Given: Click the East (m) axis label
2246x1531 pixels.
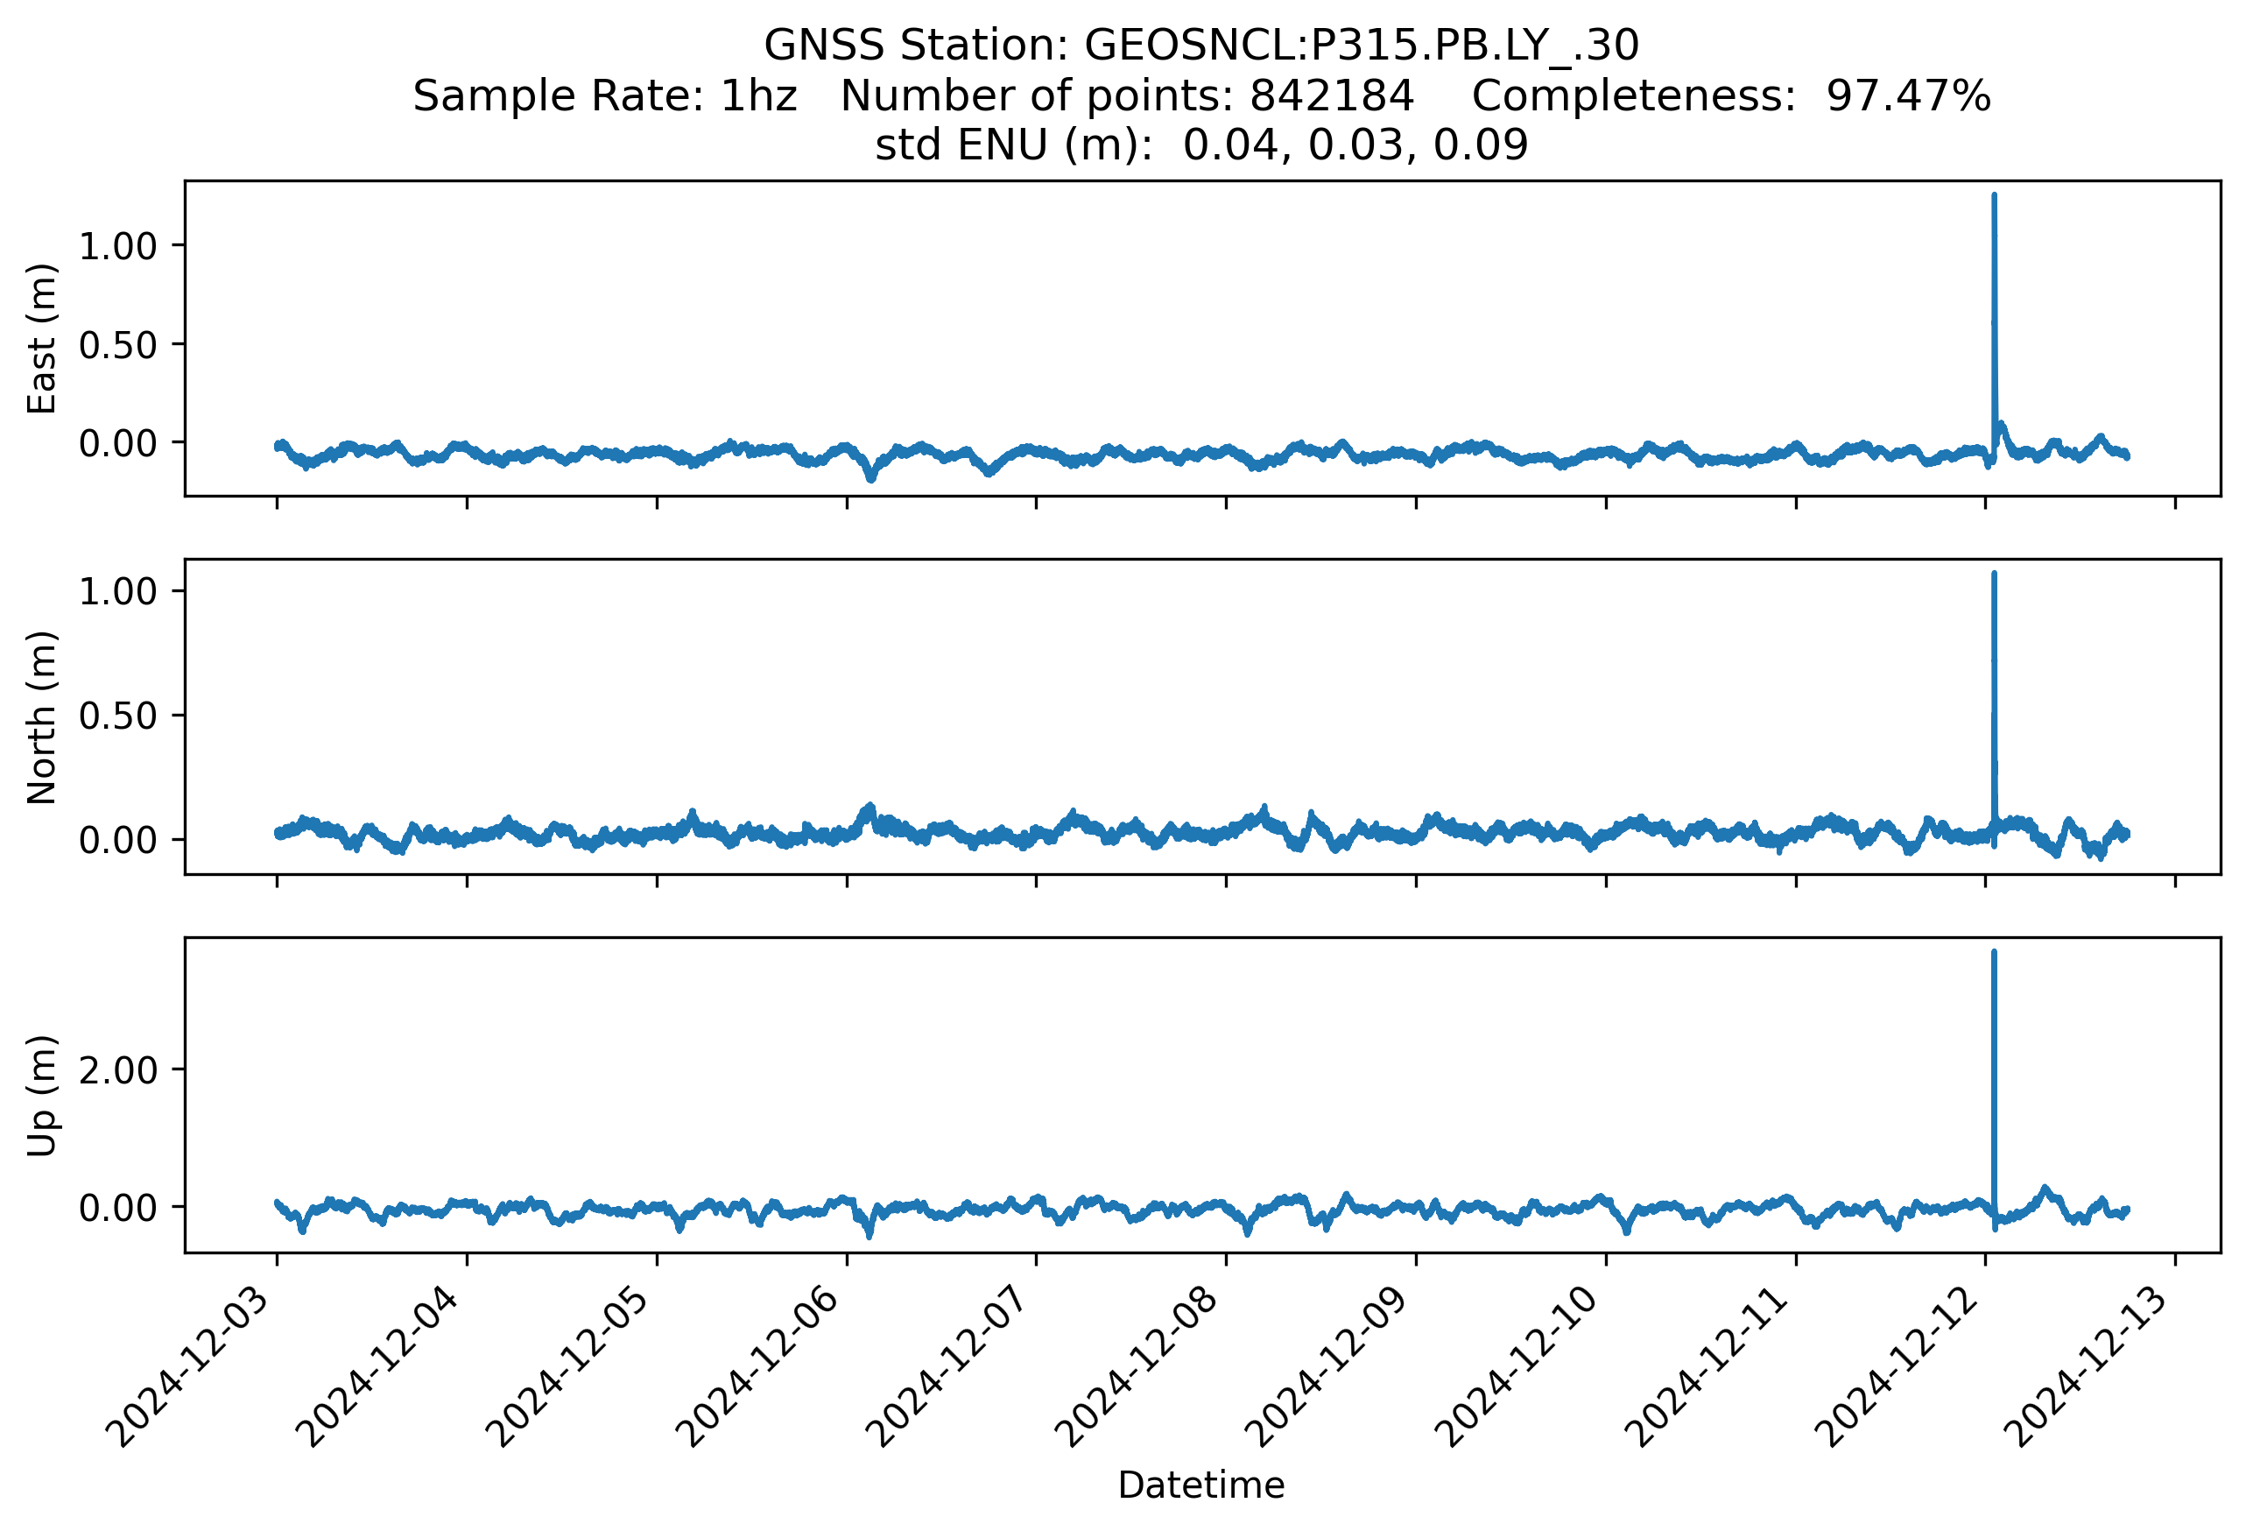Looking at the screenshot, I should coord(41,338).
